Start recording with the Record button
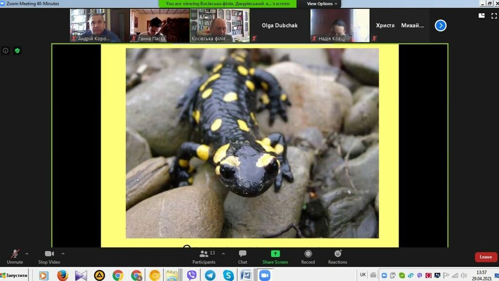499x281 pixels. click(x=308, y=257)
